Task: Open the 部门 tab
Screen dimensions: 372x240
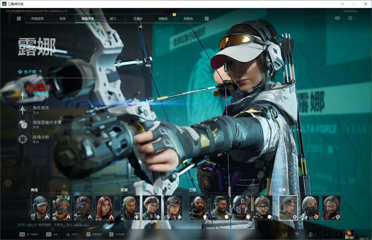Action: (x=113, y=19)
